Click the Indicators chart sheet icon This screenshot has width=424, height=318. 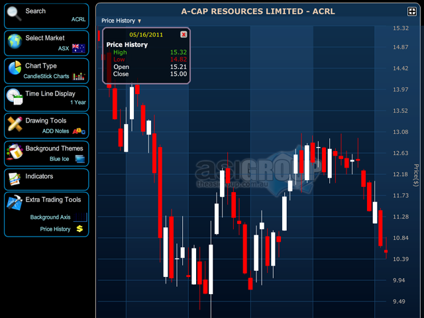[15, 179]
